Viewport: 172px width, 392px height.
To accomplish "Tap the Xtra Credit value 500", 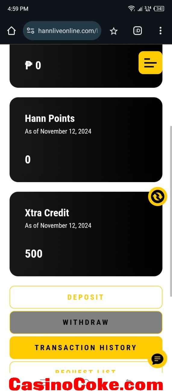I will coord(34,254).
